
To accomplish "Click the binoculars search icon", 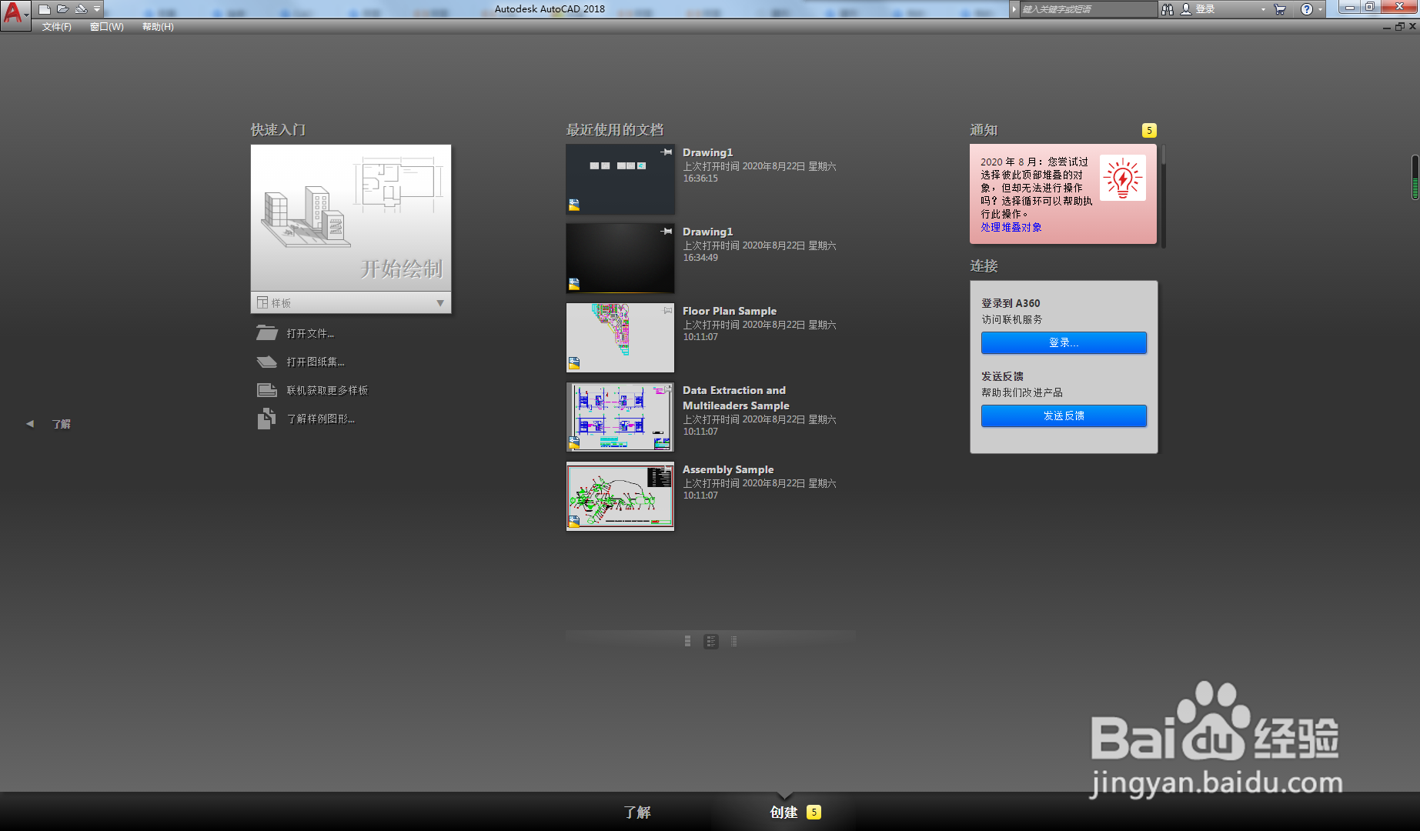I will (1168, 9).
